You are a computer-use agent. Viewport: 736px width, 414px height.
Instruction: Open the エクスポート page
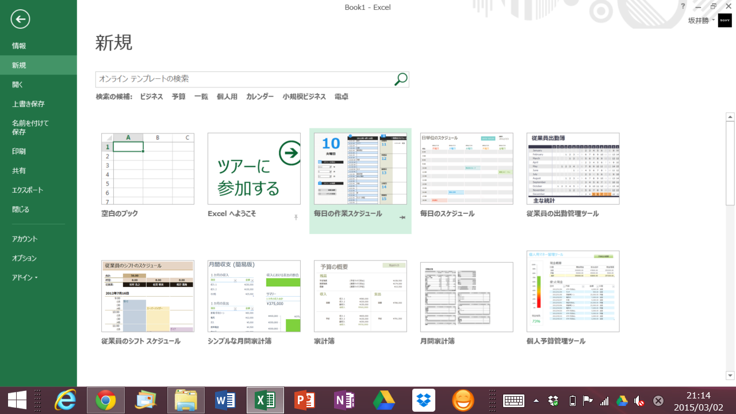[39, 190]
